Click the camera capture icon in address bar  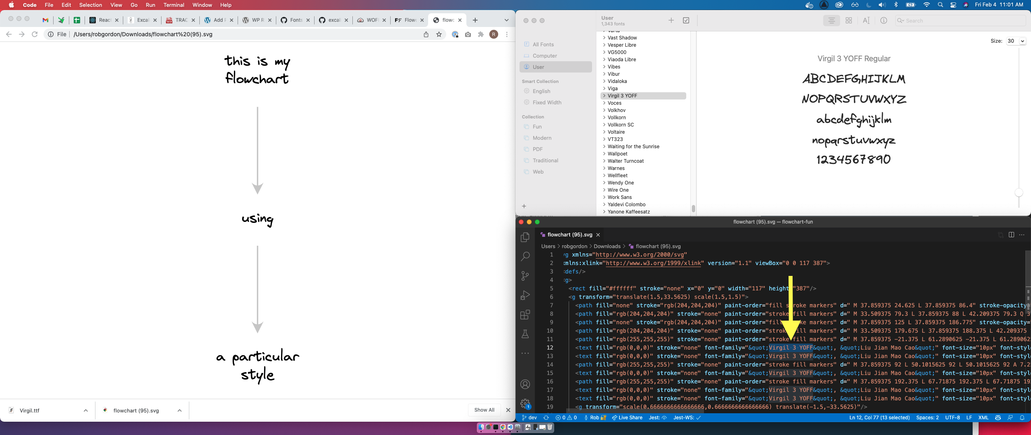pyautogui.click(x=468, y=35)
